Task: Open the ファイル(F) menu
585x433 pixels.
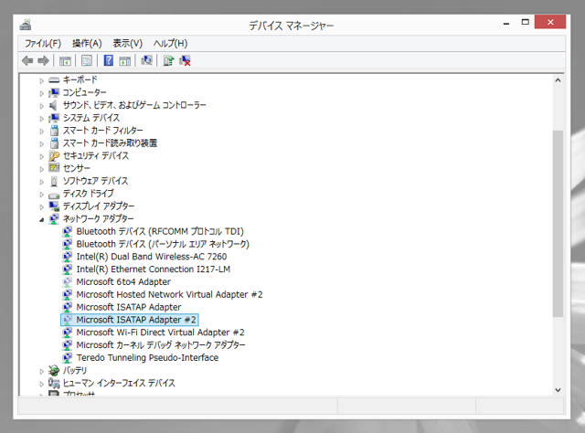Action: pos(43,43)
